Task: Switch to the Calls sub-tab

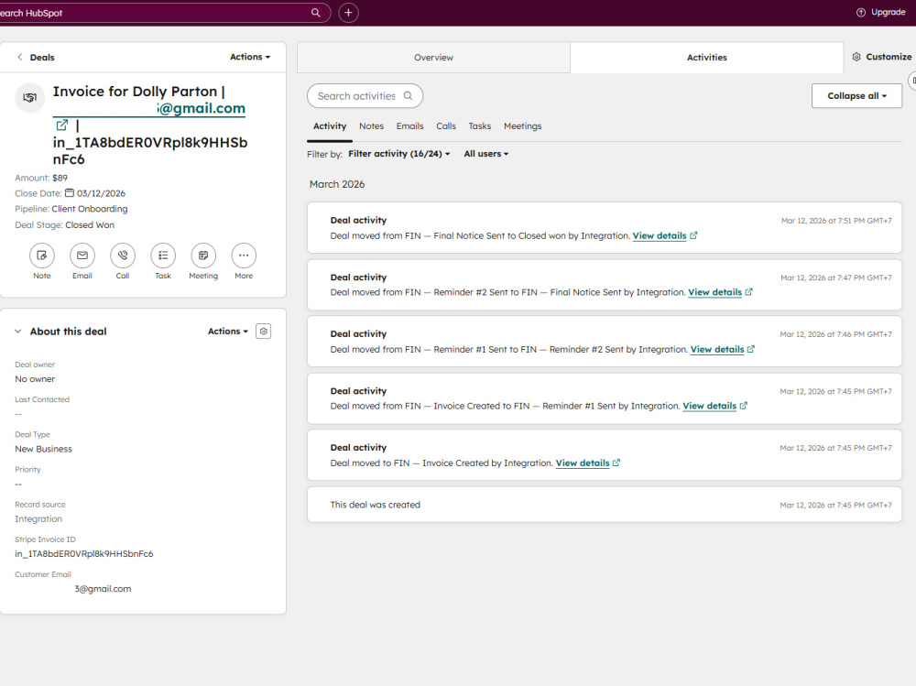Action: tap(446, 126)
